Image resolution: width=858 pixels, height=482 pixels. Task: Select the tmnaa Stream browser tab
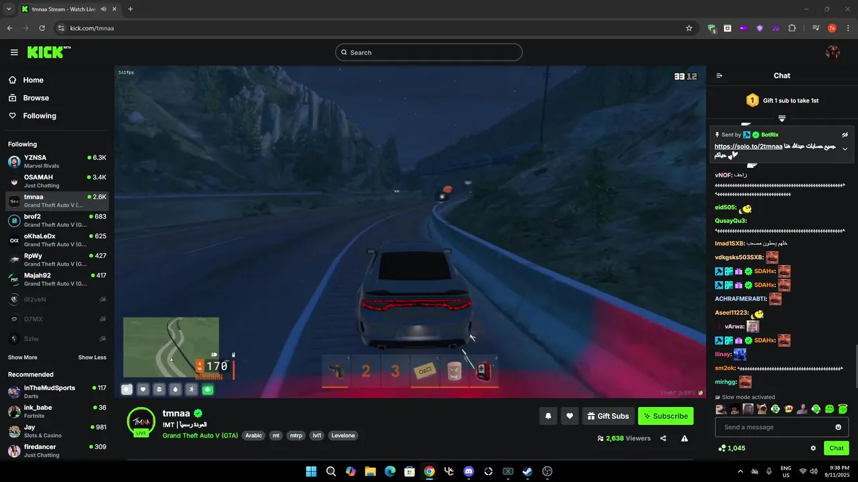(69, 9)
